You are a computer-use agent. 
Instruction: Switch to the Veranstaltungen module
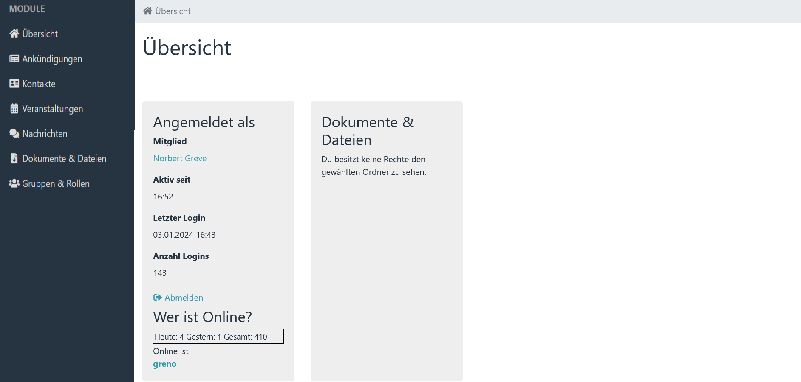53,109
